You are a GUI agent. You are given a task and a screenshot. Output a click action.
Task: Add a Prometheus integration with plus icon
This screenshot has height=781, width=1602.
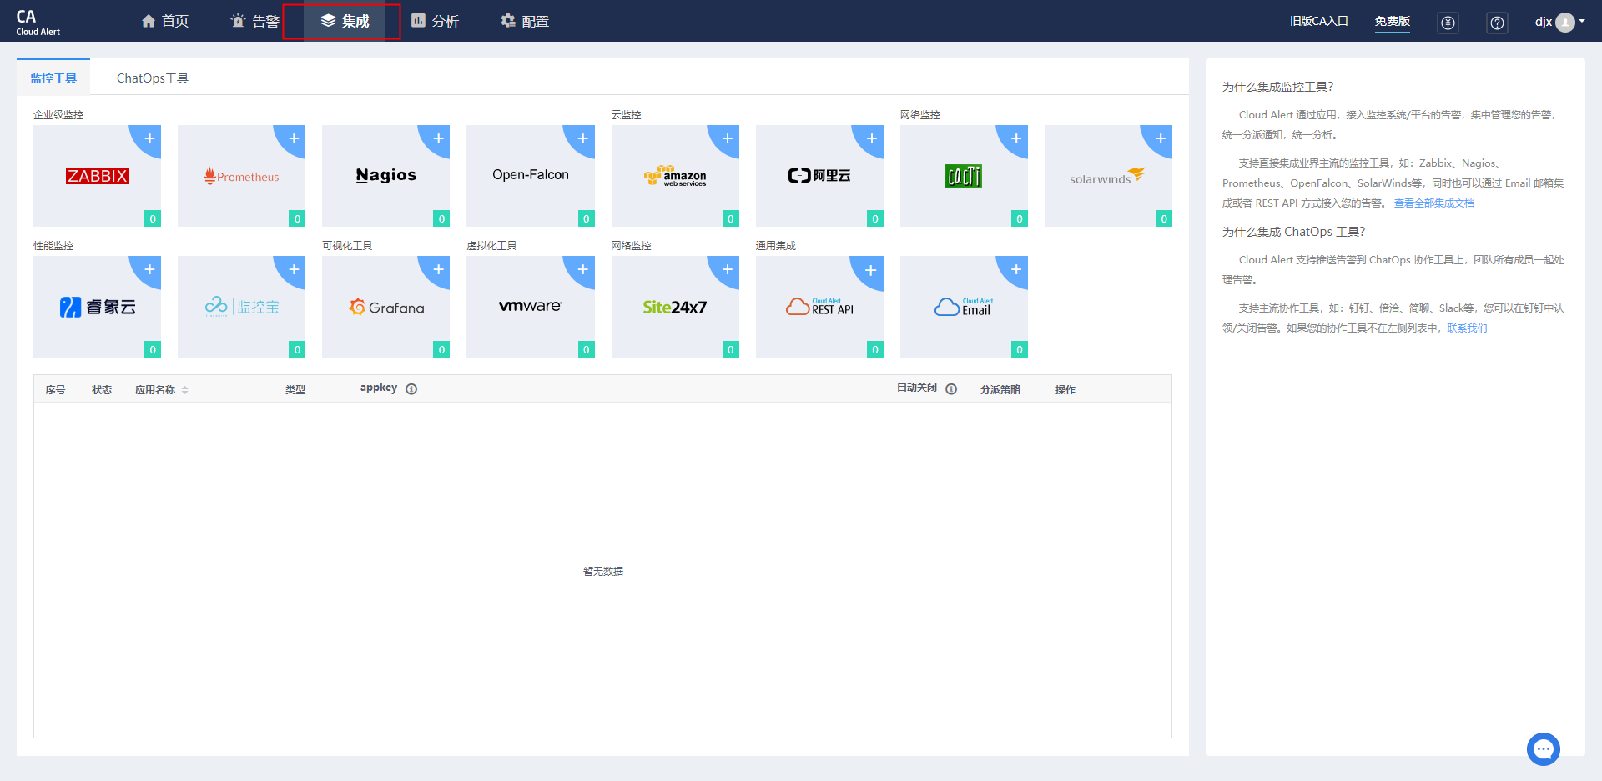click(294, 138)
